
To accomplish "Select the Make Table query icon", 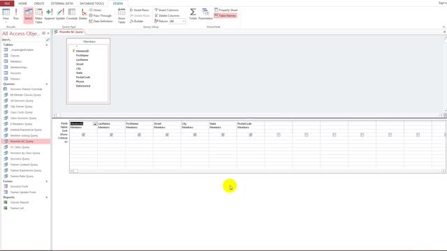I will pyautogui.click(x=38, y=15).
